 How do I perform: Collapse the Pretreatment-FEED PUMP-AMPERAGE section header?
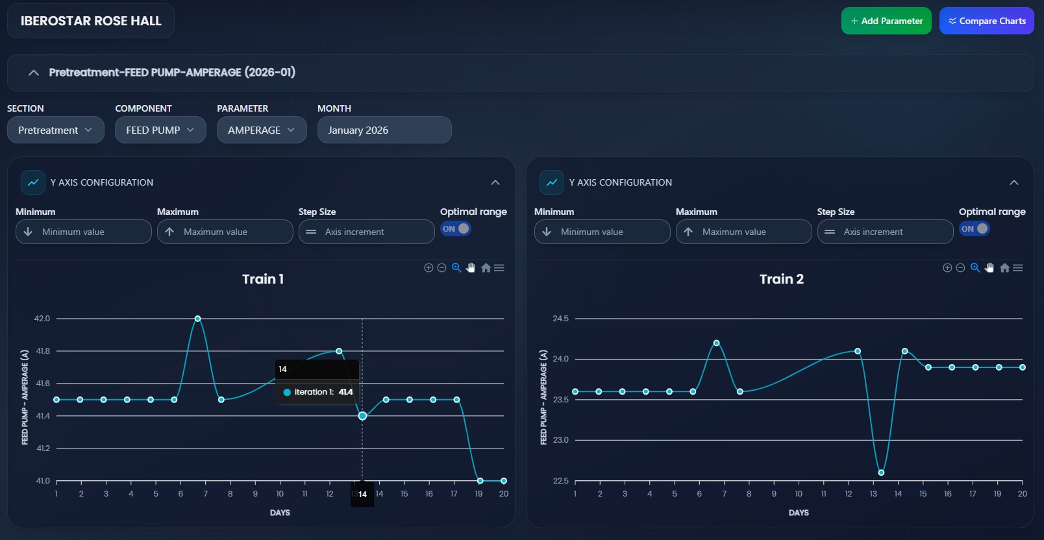tap(34, 73)
